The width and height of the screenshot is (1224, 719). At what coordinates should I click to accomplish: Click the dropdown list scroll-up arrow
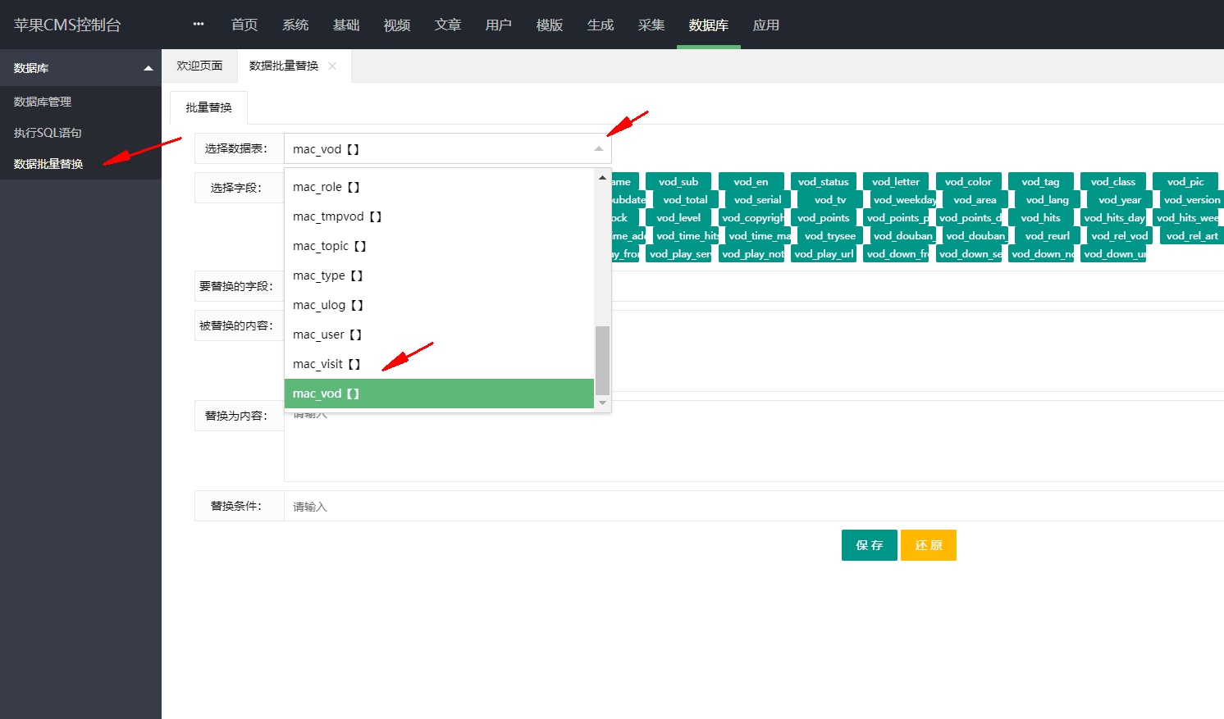point(603,178)
